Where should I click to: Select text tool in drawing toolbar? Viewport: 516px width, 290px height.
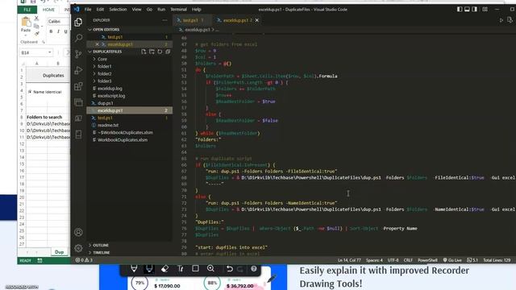point(181,268)
